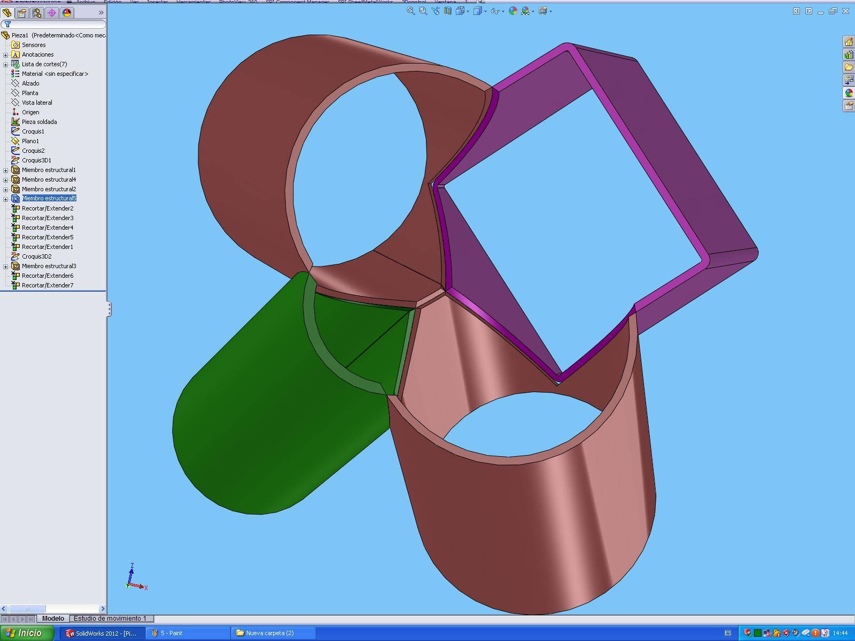Viewport: 855px width, 641px height.
Task: Click tile-left window arrangement icon
Action: 796,11
